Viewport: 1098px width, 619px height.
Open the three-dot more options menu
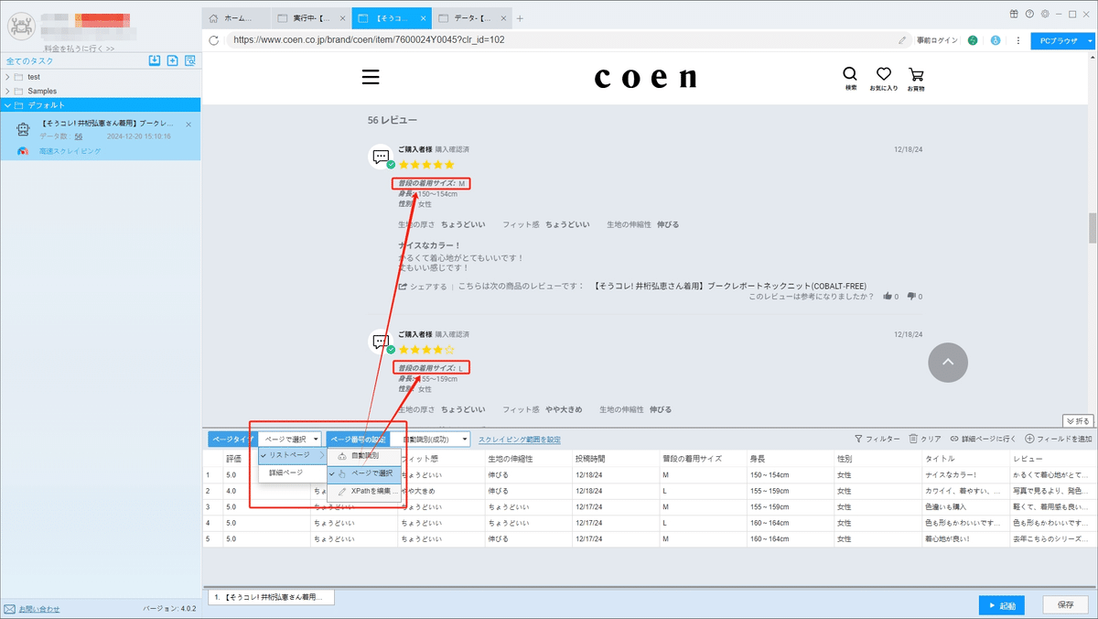(1017, 40)
